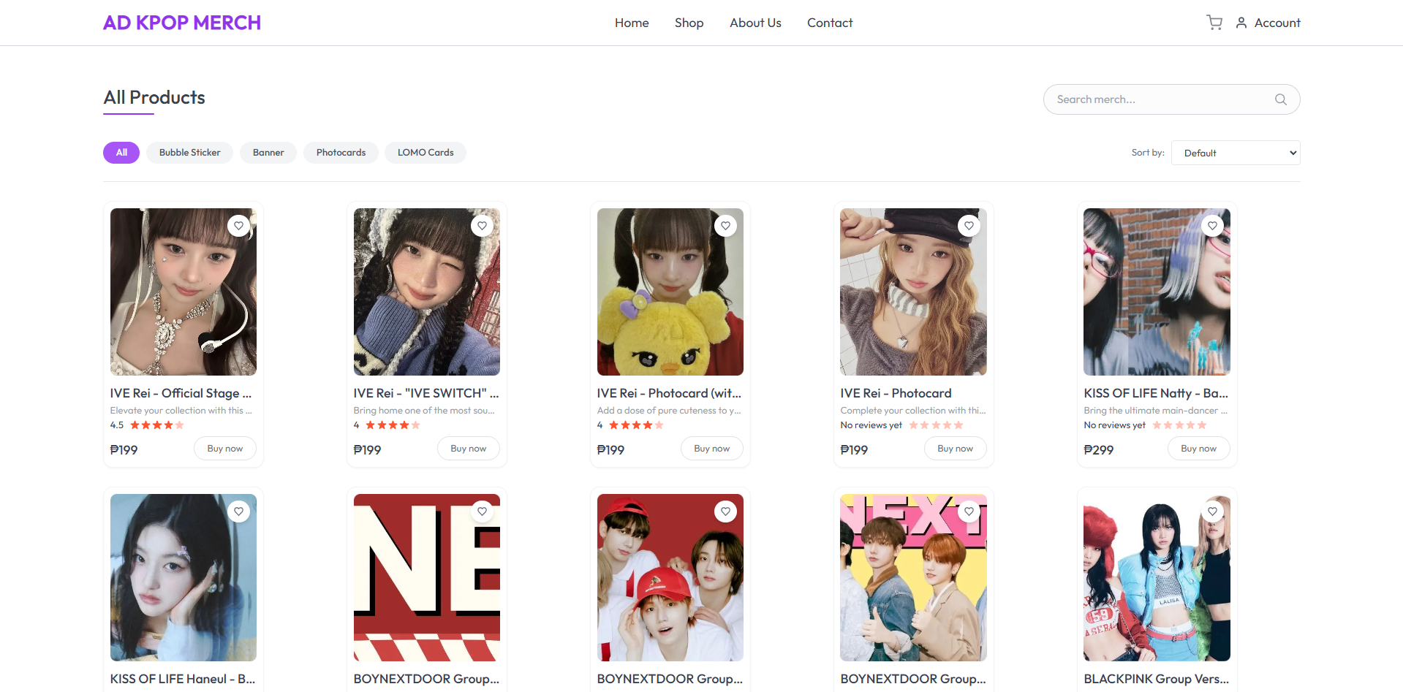
Task: Filter by Bubble Sticker category
Action: coord(189,153)
